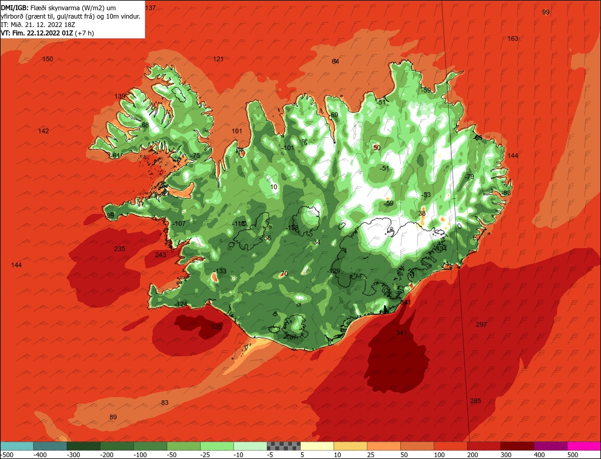This screenshot has height=459, width=601.
Task: Select the map value -187
Action: pyautogui.click(x=291, y=337)
